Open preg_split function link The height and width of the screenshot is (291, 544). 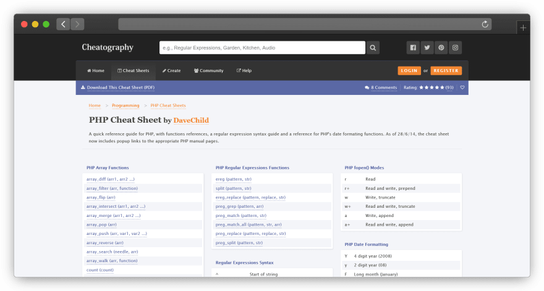coord(239,242)
